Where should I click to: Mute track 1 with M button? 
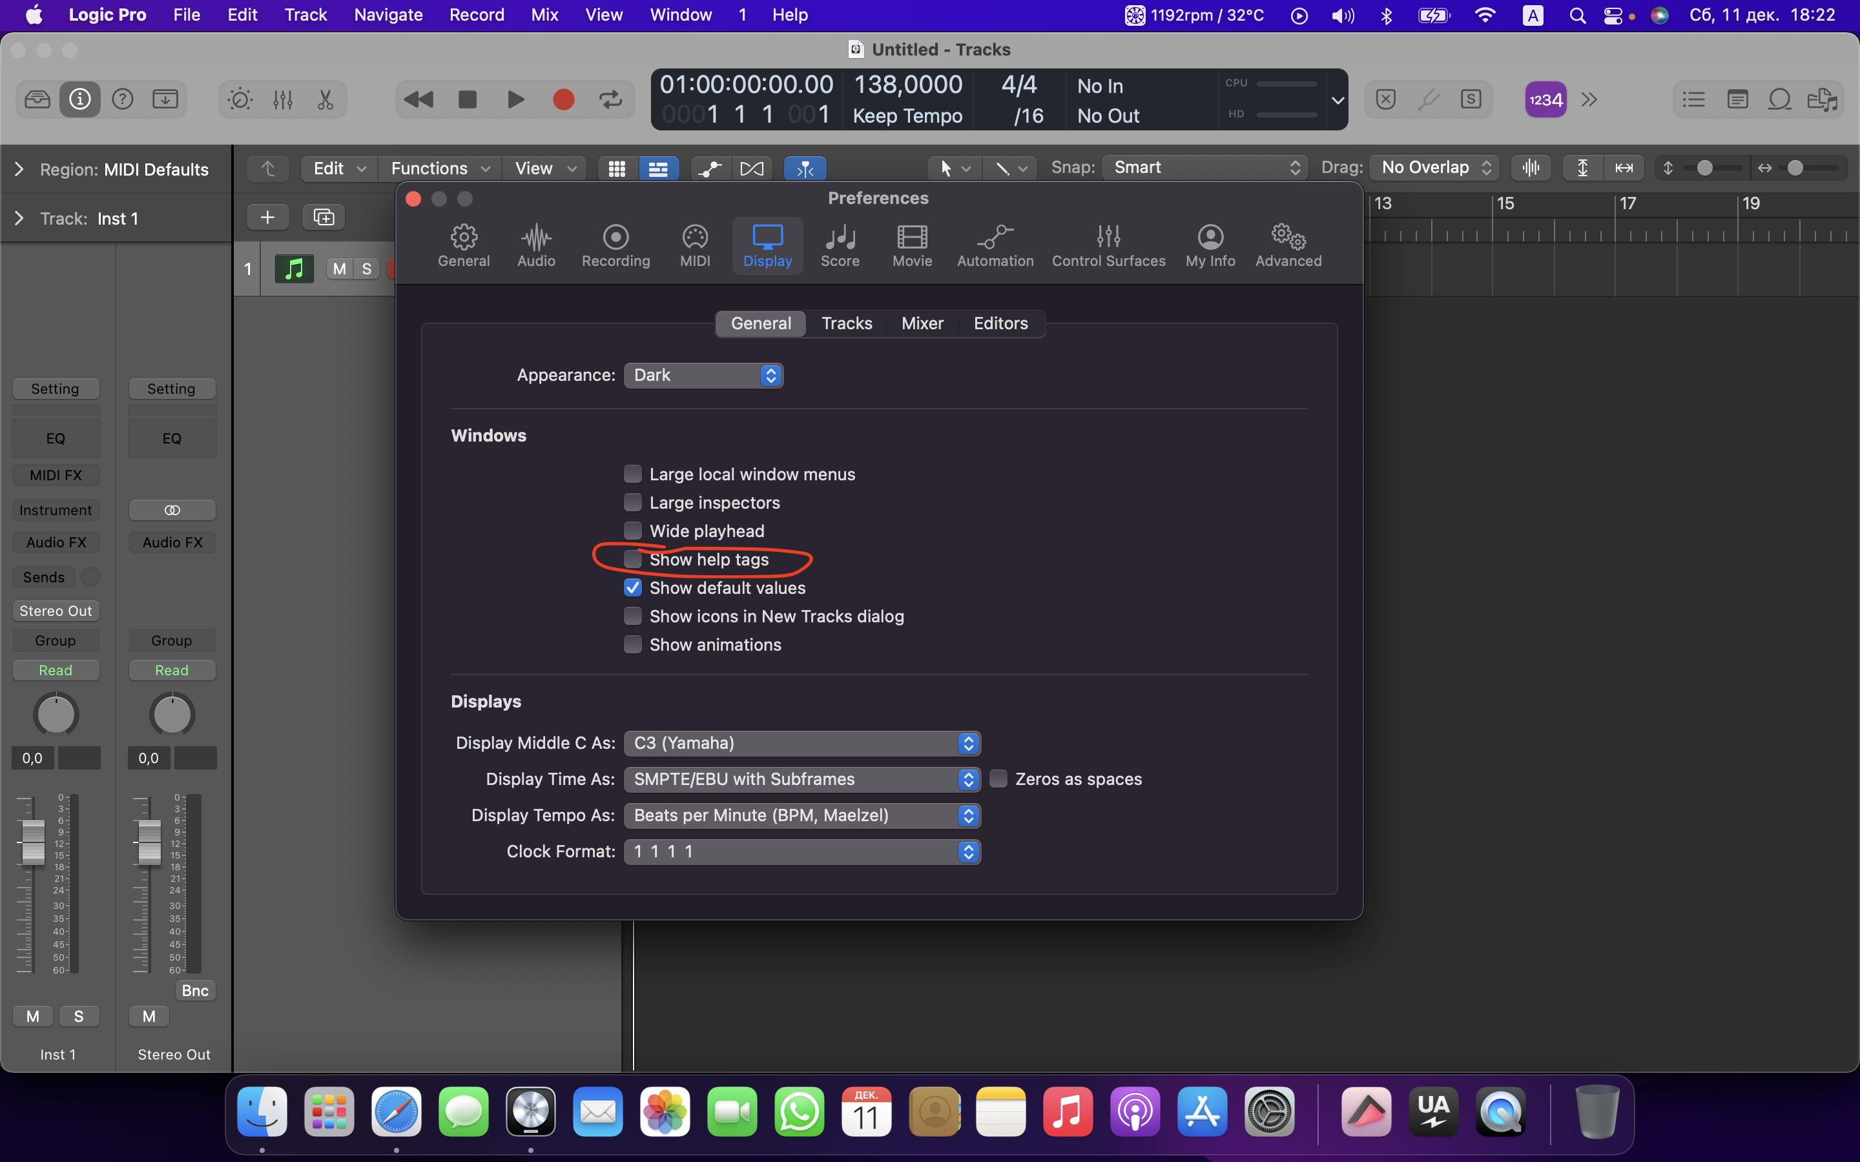tap(339, 268)
